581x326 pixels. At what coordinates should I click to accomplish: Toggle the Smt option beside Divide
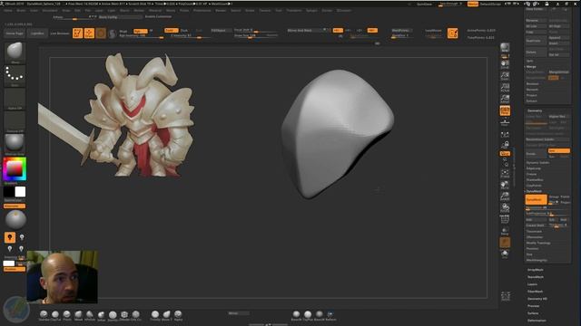coord(559,151)
